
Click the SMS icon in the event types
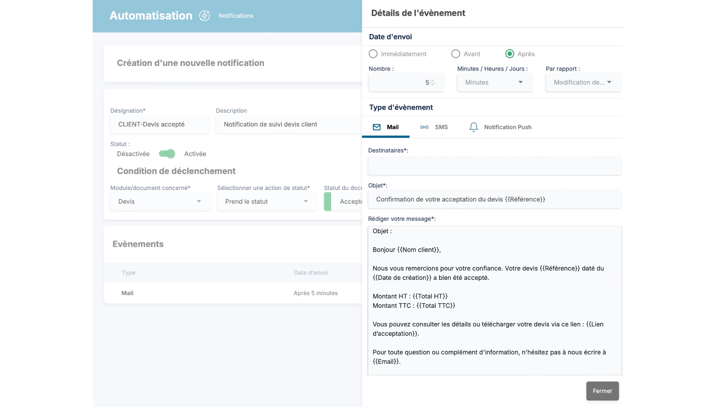click(424, 127)
